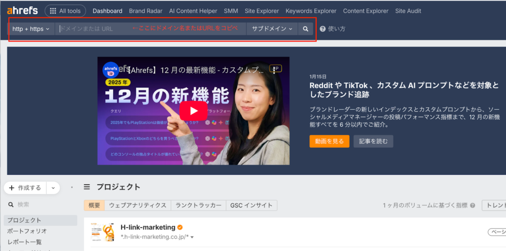Select the GSC インサイト tab
506x251 pixels.
coord(252,206)
